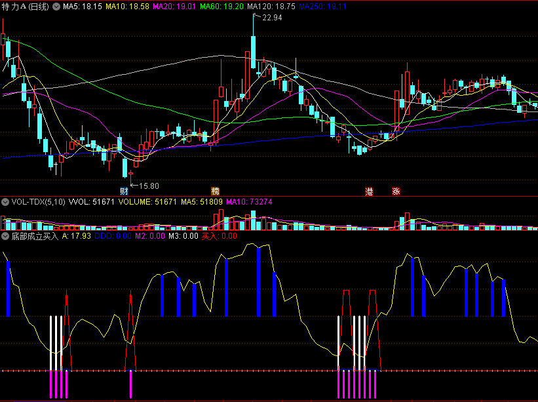Click the 底部成立买入 indicator name

pyautogui.click(x=35, y=236)
